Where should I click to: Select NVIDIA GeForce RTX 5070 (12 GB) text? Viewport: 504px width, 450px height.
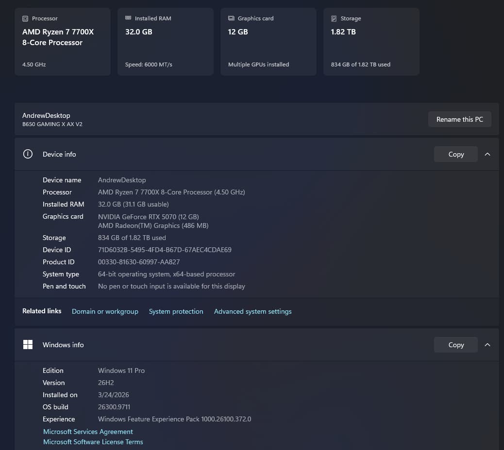click(149, 217)
